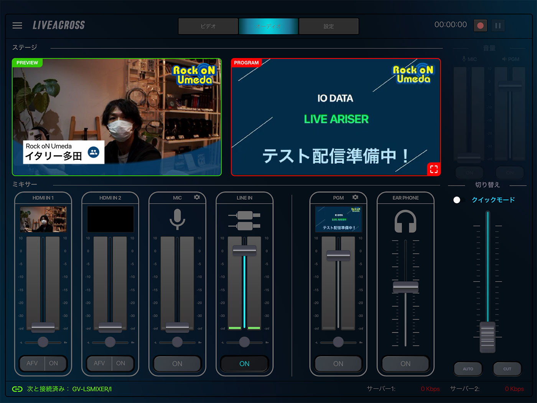The image size is (537, 403).
Task: Click the PGM pan knob
Action: coord(338,342)
